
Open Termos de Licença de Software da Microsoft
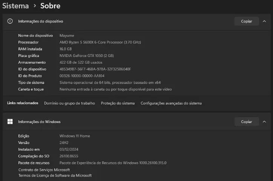(x=55, y=175)
